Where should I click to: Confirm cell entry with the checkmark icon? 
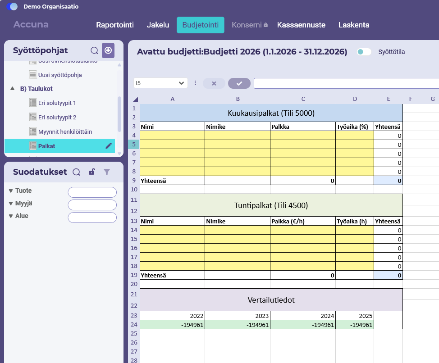click(x=239, y=83)
